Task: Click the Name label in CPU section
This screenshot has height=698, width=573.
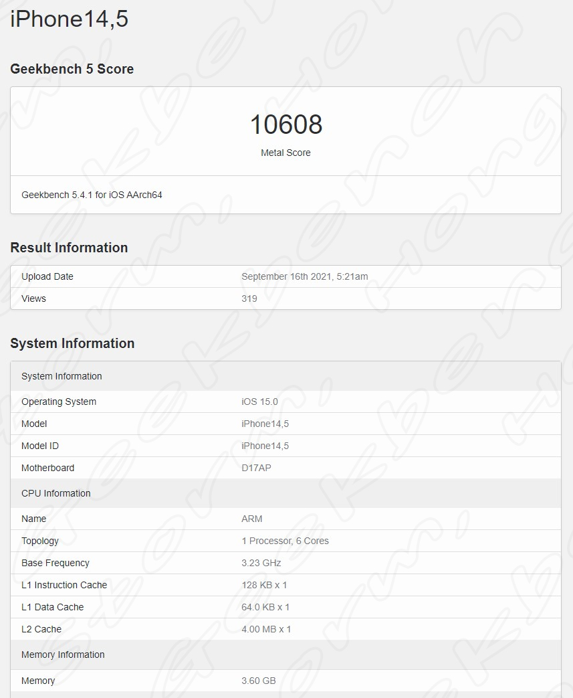Action: (34, 519)
